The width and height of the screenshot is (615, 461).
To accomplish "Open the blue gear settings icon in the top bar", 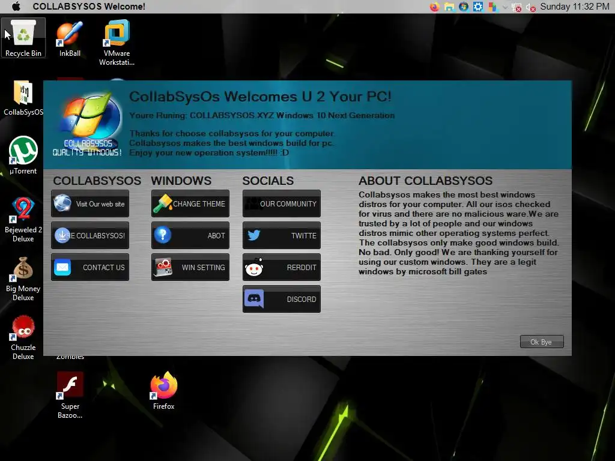I will point(477,7).
